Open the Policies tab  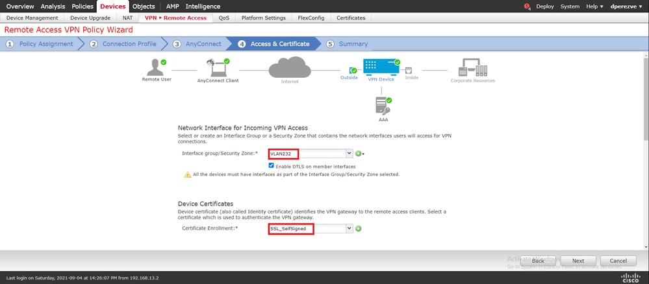pyautogui.click(x=83, y=6)
